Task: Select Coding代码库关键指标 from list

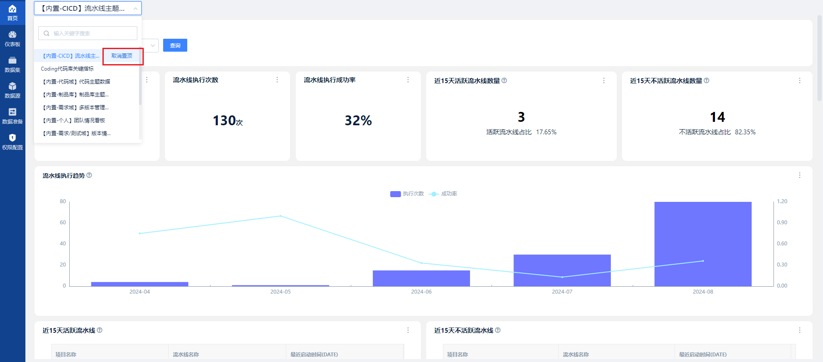Action: click(x=67, y=69)
